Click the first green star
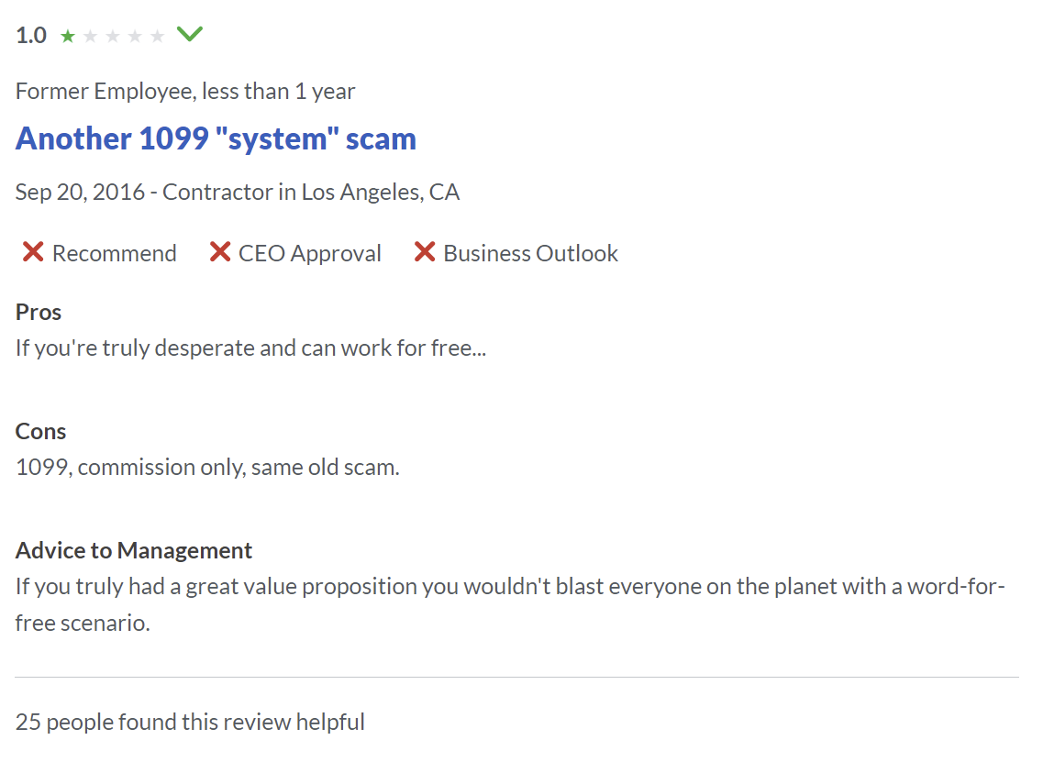The image size is (1043, 773). click(x=68, y=36)
